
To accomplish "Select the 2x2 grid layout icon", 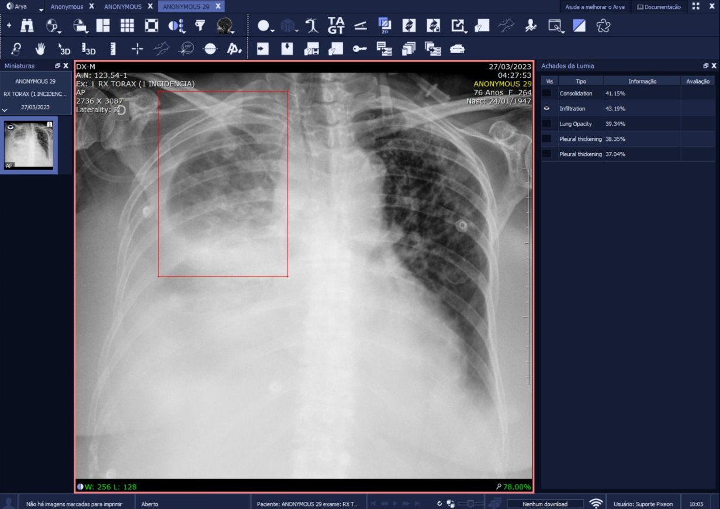I will click(x=103, y=25).
